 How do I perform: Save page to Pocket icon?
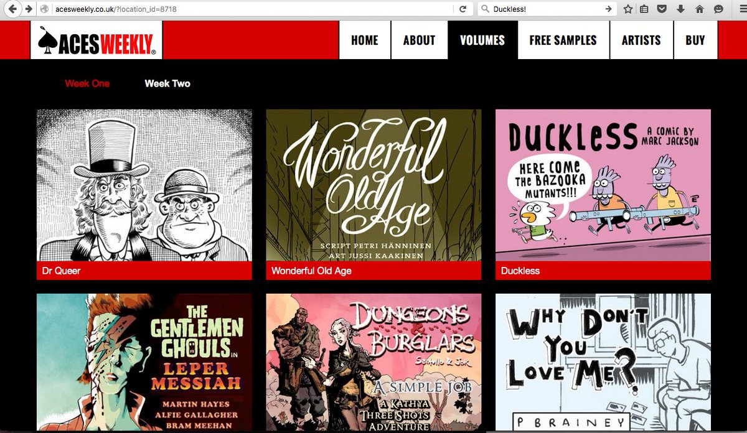click(662, 9)
